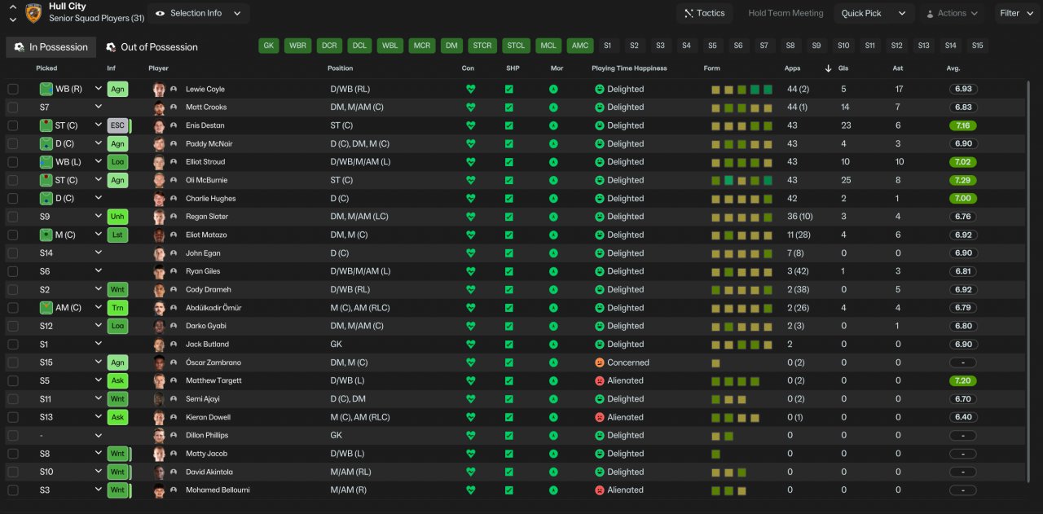
Task: Open Abdülkadir Ömür's player profile link
Action: pos(213,308)
